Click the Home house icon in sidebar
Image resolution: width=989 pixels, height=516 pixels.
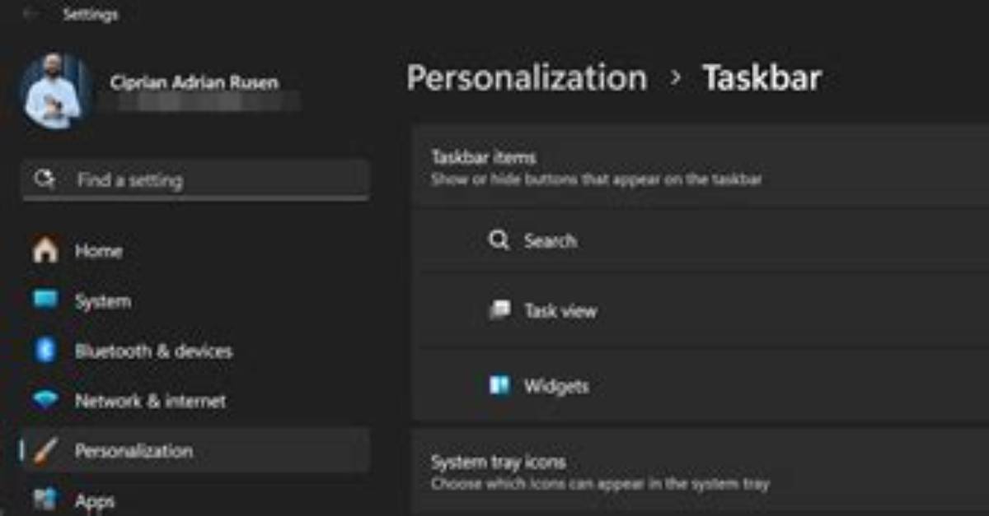[x=45, y=250]
